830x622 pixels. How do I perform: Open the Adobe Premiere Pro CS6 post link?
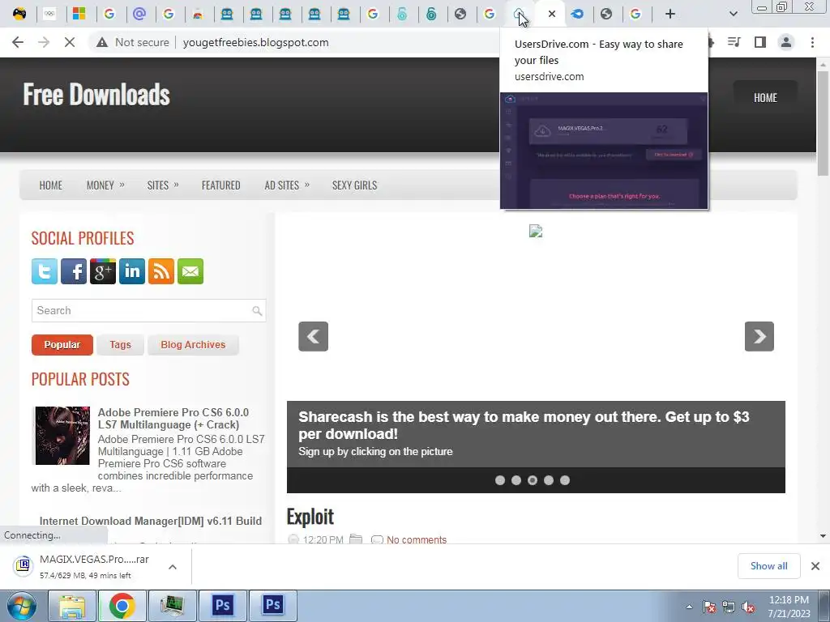173,419
